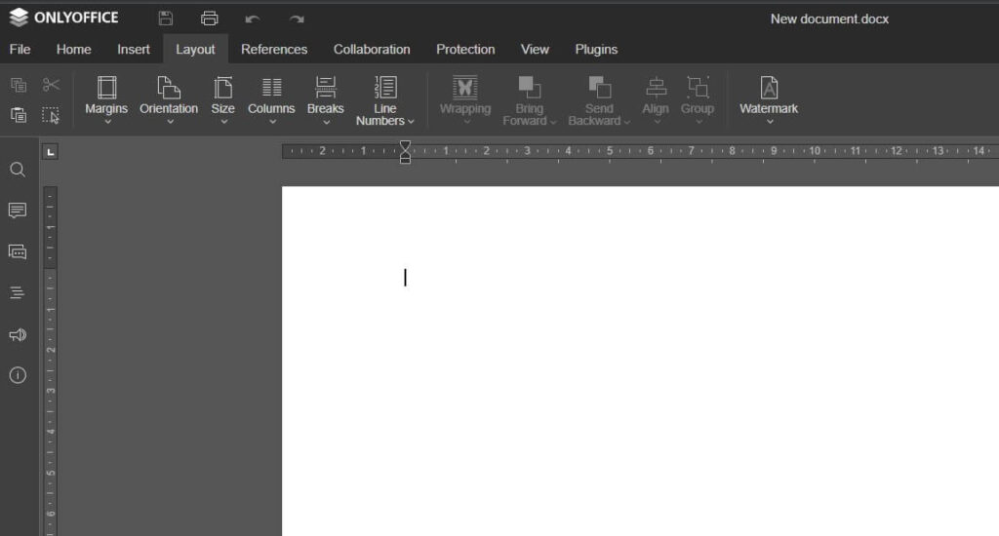
Task: Click the tab stop selector on ruler corner
Action: [51, 151]
